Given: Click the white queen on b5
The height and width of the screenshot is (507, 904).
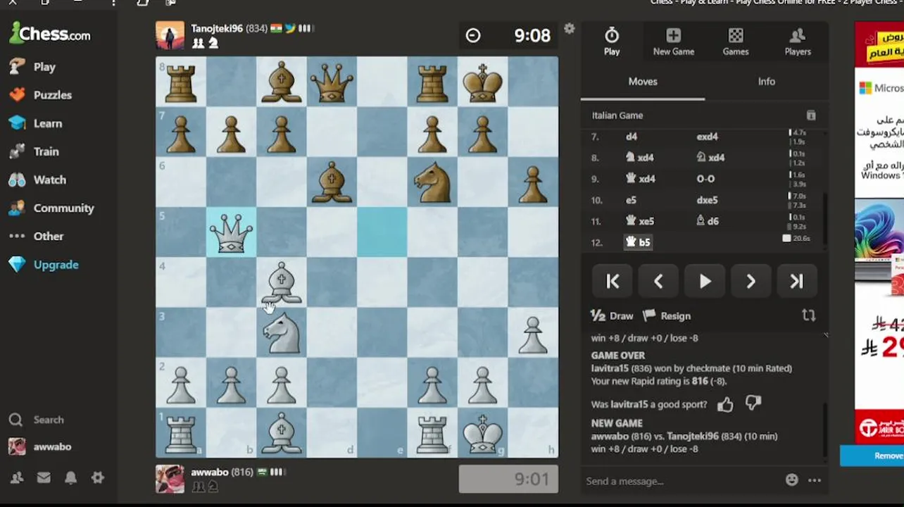Looking at the screenshot, I should tap(232, 232).
